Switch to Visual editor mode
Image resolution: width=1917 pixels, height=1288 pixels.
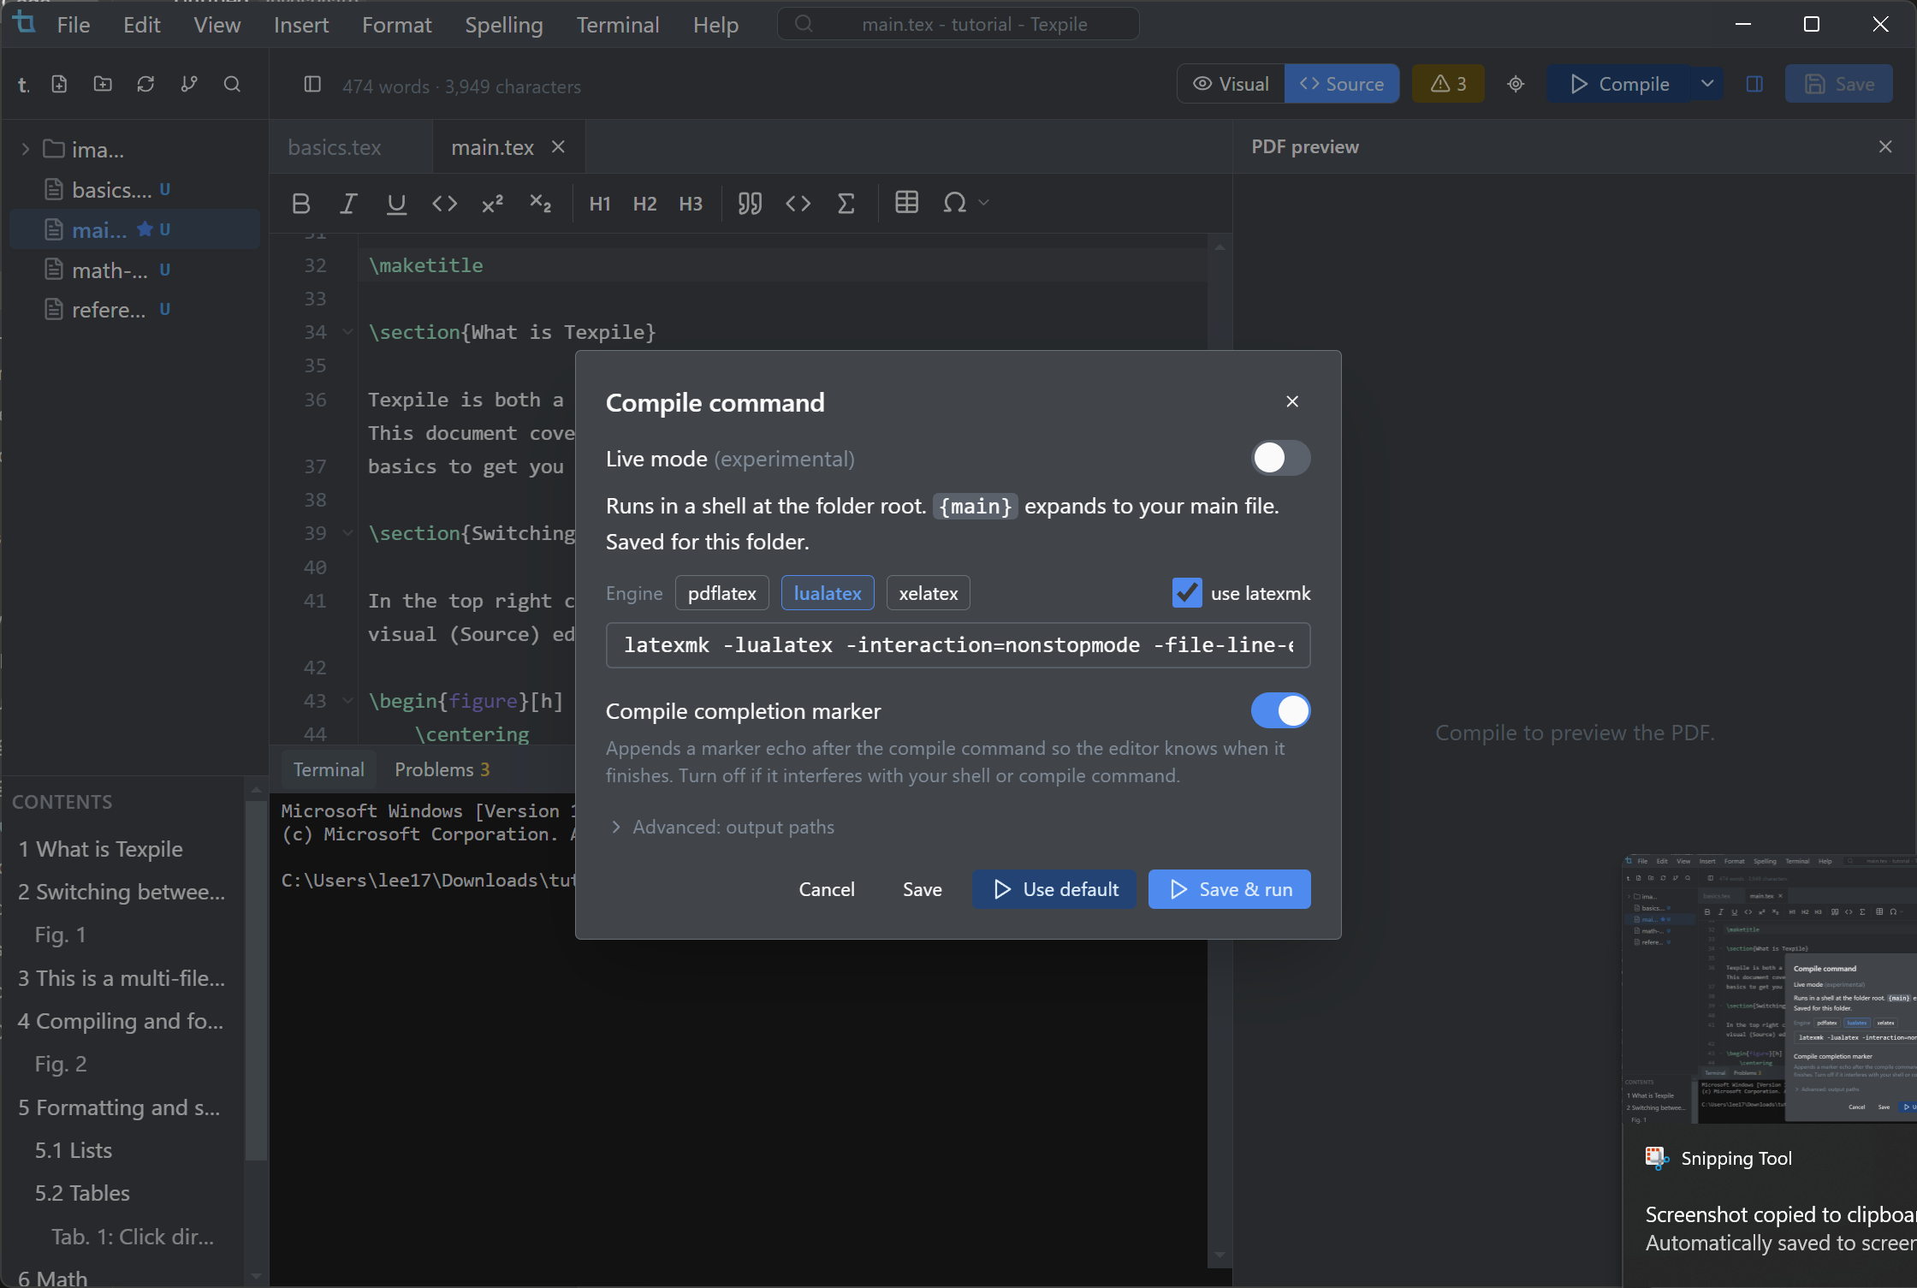(1231, 84)
